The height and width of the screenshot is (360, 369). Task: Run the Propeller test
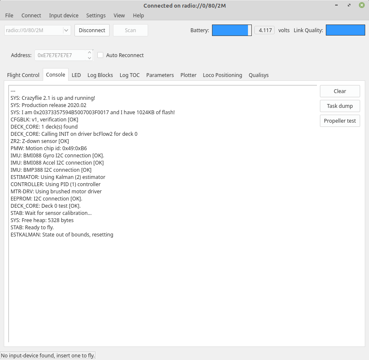(x=340, y=121)
